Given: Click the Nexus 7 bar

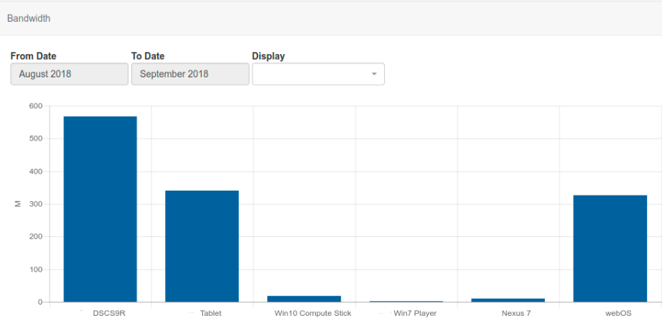Looking at the screenshot, I should pyautogui.click(x=508, y=300).
